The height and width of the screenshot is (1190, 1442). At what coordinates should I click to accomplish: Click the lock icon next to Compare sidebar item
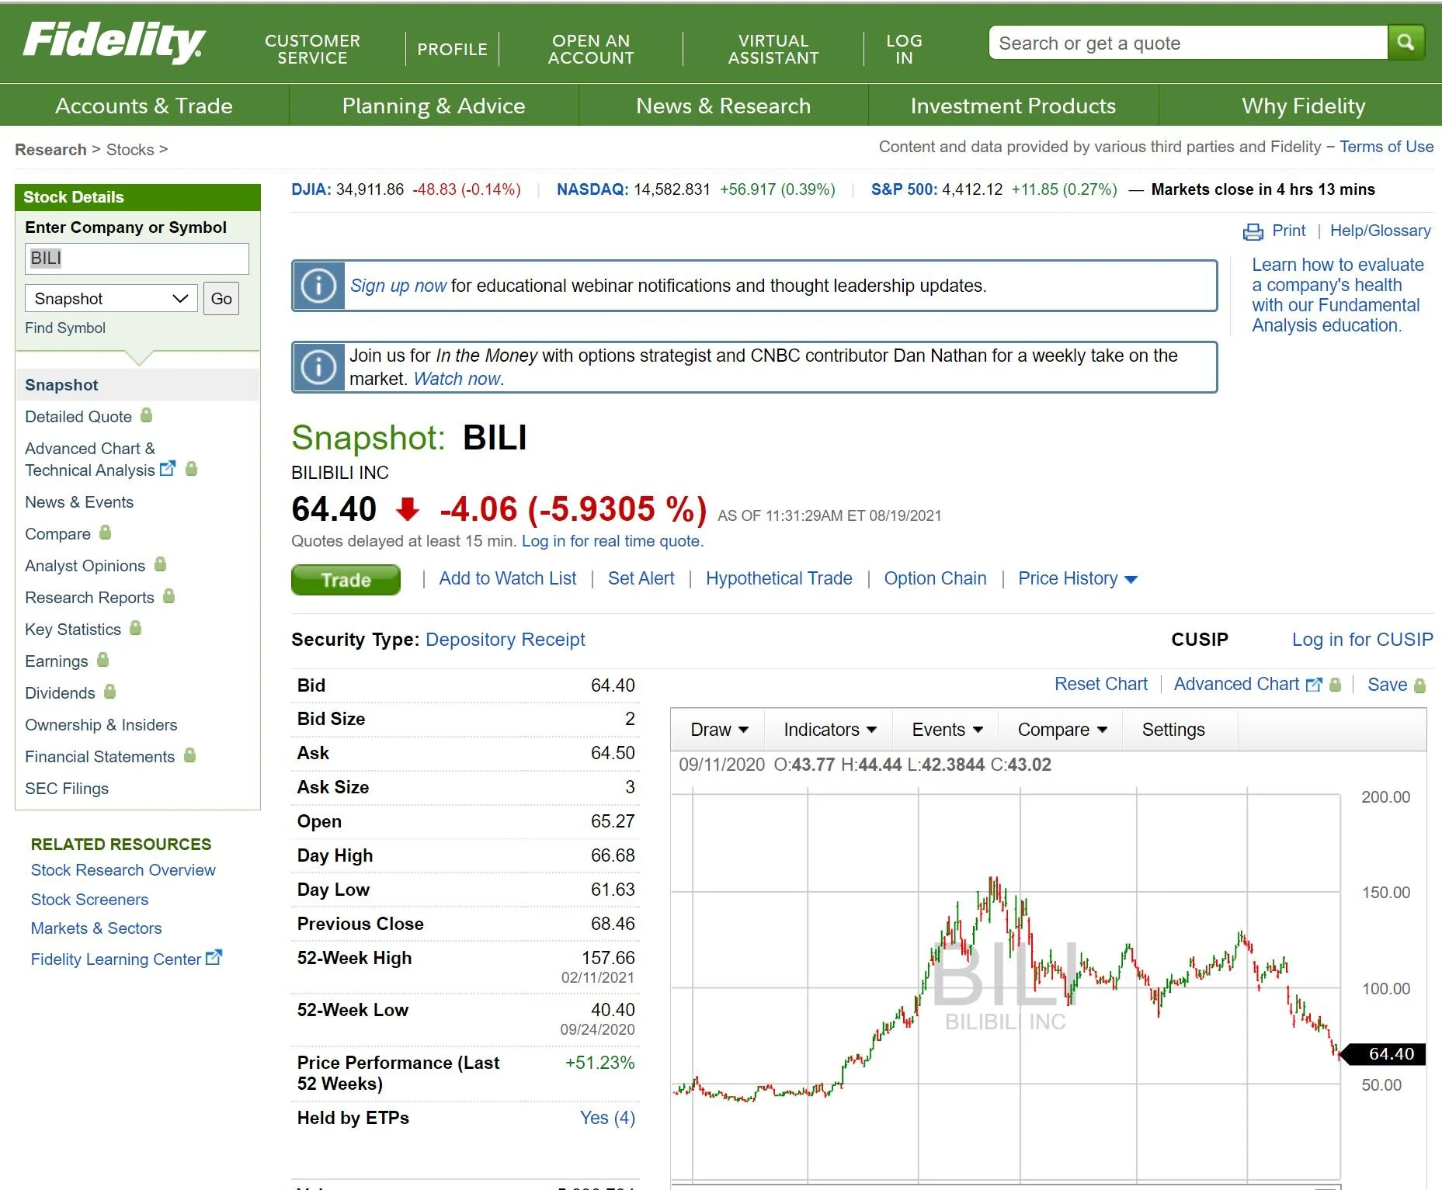coord(106,533)
